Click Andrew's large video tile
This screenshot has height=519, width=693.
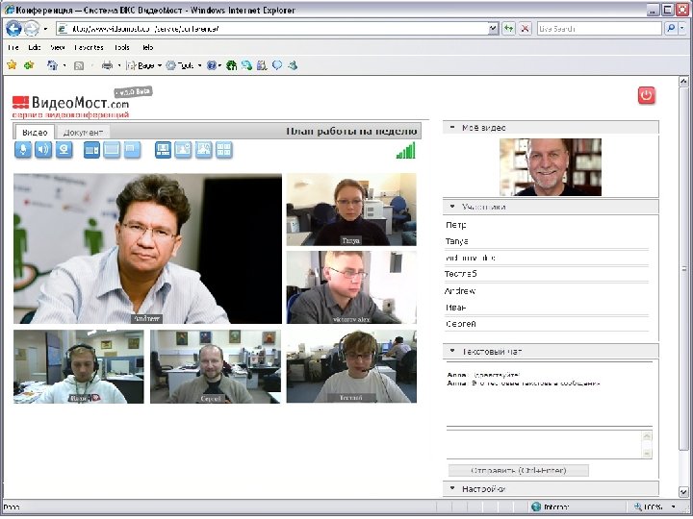[x=147, y=249]
